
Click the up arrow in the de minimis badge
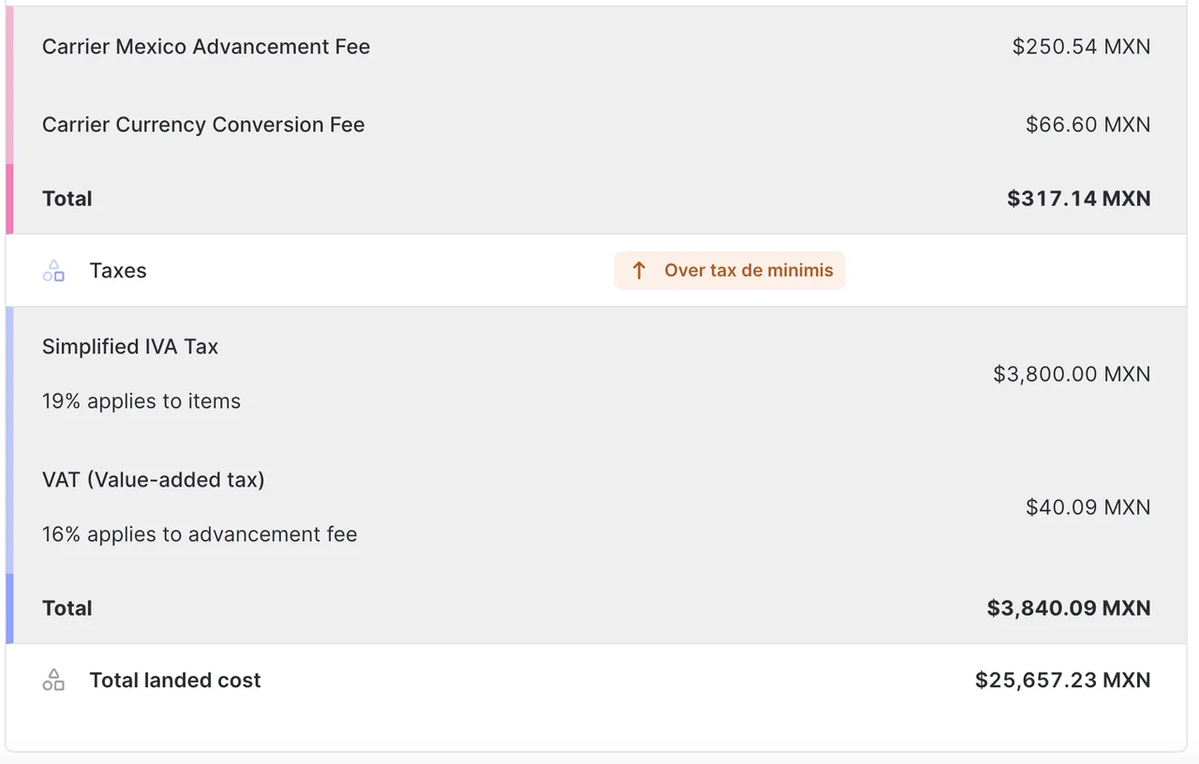639,271
